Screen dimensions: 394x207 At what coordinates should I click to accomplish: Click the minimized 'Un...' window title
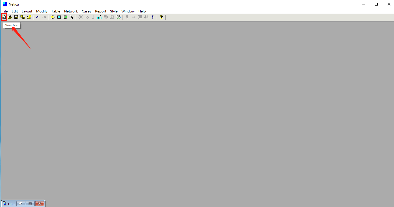[12, 204]
